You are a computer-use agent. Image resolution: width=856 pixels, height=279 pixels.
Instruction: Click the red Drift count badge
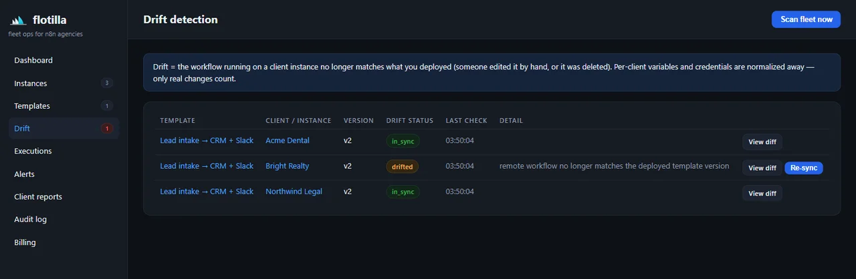pyautogui.click(x=107, y=128)
